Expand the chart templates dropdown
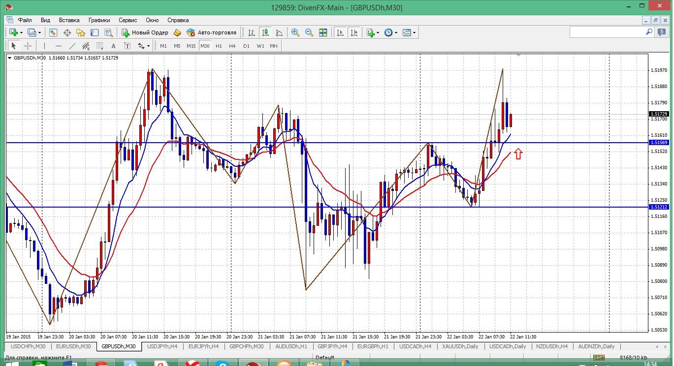The height and width of the screenshot is (366, 674). (414, 32)
